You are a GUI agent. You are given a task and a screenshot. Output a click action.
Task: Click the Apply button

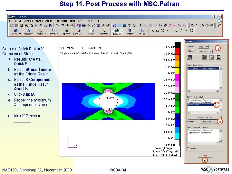point(205,156)
